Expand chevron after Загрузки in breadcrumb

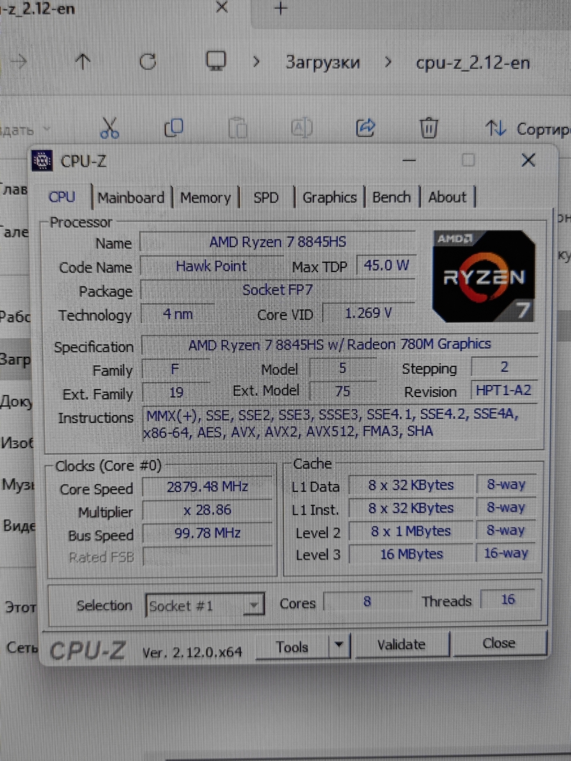coord(387,62)
